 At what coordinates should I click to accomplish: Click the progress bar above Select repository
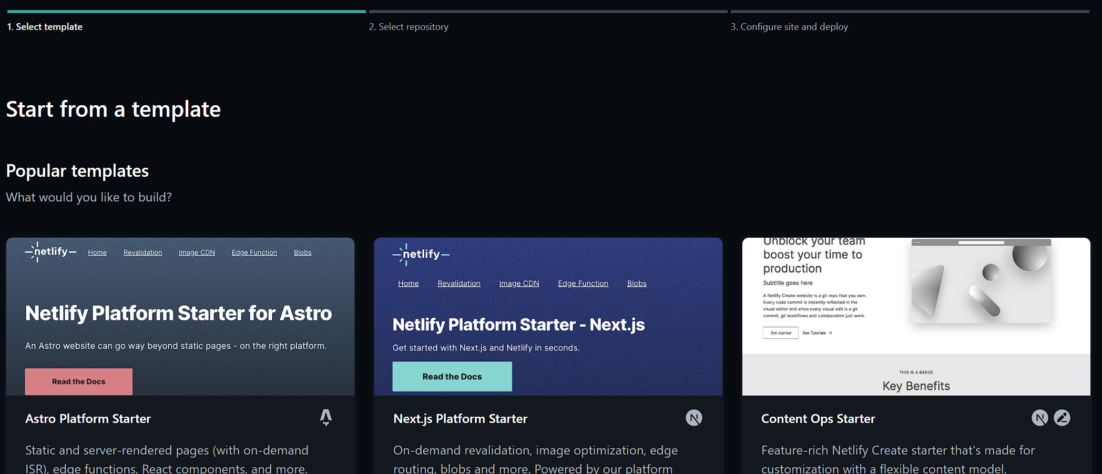coord(548,12)
